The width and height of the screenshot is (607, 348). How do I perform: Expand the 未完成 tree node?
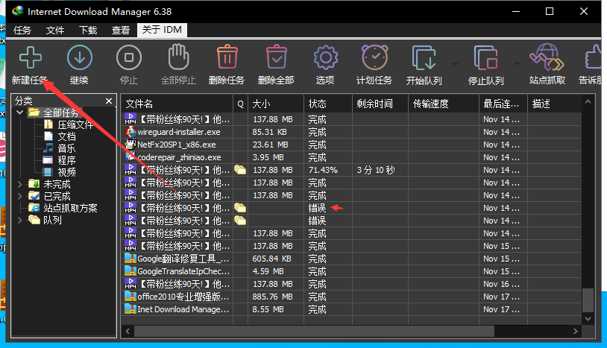(20, 184)
